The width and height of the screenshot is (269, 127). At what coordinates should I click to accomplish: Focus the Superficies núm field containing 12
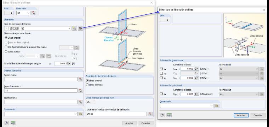pos(41,90)
